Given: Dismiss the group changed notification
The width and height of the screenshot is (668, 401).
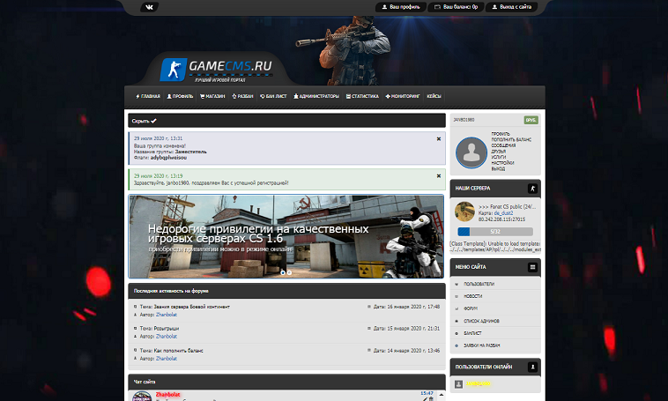Looking at the screenshot, I should click(438, 139).
